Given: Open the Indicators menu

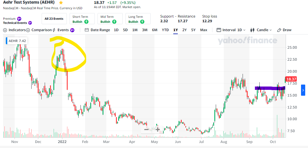Looking at the screenshot, I should (x=17, y=30).
